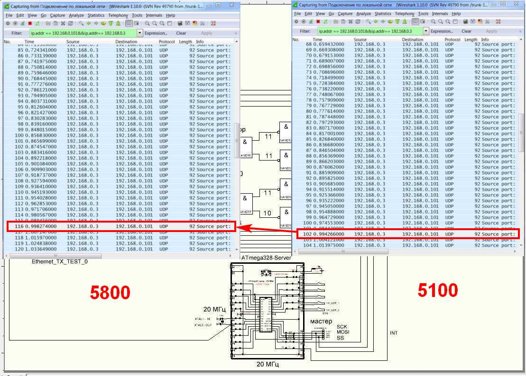Zoom out packet text in right window

[x=441, y=22]
